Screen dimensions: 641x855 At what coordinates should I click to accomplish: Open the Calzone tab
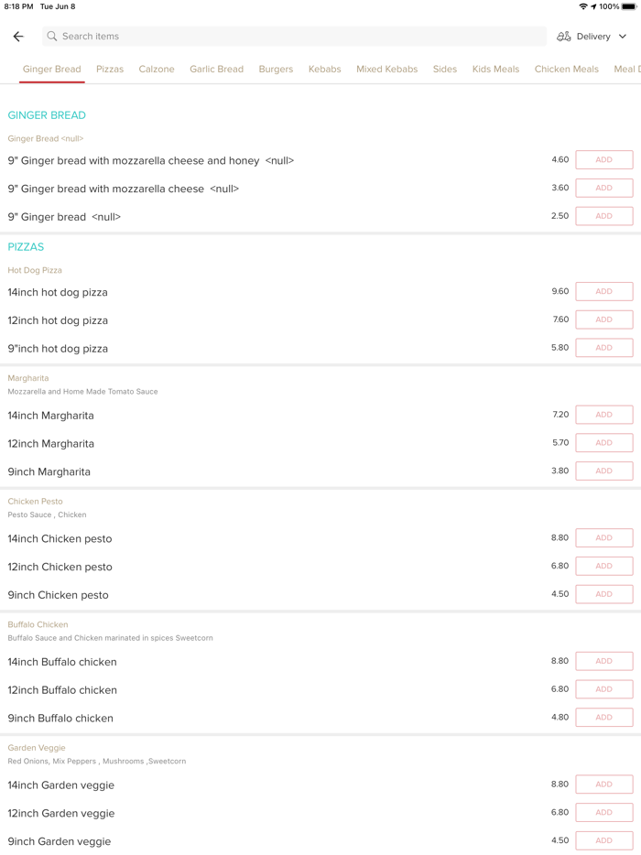157,70
